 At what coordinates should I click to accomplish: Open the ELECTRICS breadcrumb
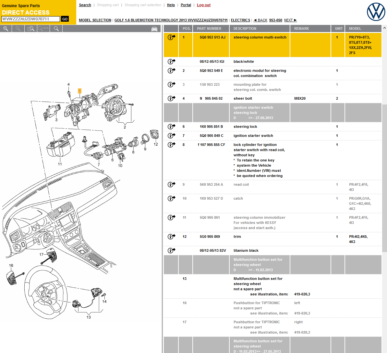click(240, 20)
